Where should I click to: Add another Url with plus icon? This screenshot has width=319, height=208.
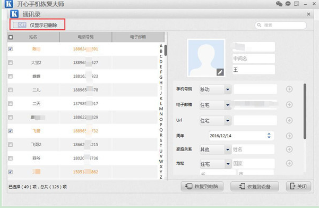(x=289, y=120)
